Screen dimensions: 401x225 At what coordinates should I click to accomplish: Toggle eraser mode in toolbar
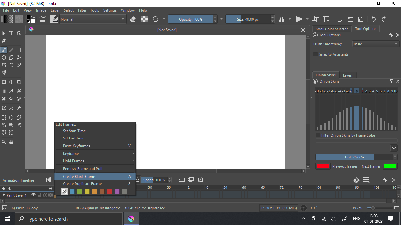tap(133, 19)
